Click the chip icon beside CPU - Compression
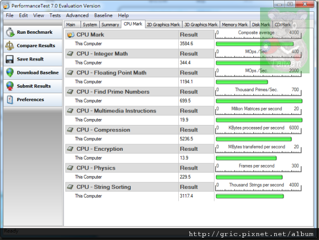This screenshot has width=319, height=240. [x=70, y=130]
